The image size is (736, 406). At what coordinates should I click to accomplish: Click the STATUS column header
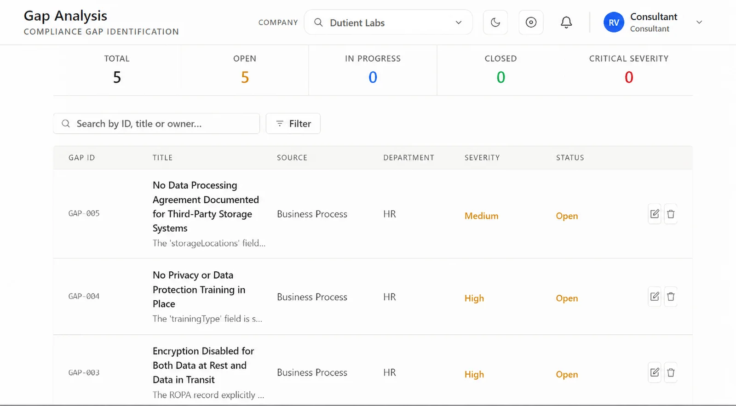570,158
